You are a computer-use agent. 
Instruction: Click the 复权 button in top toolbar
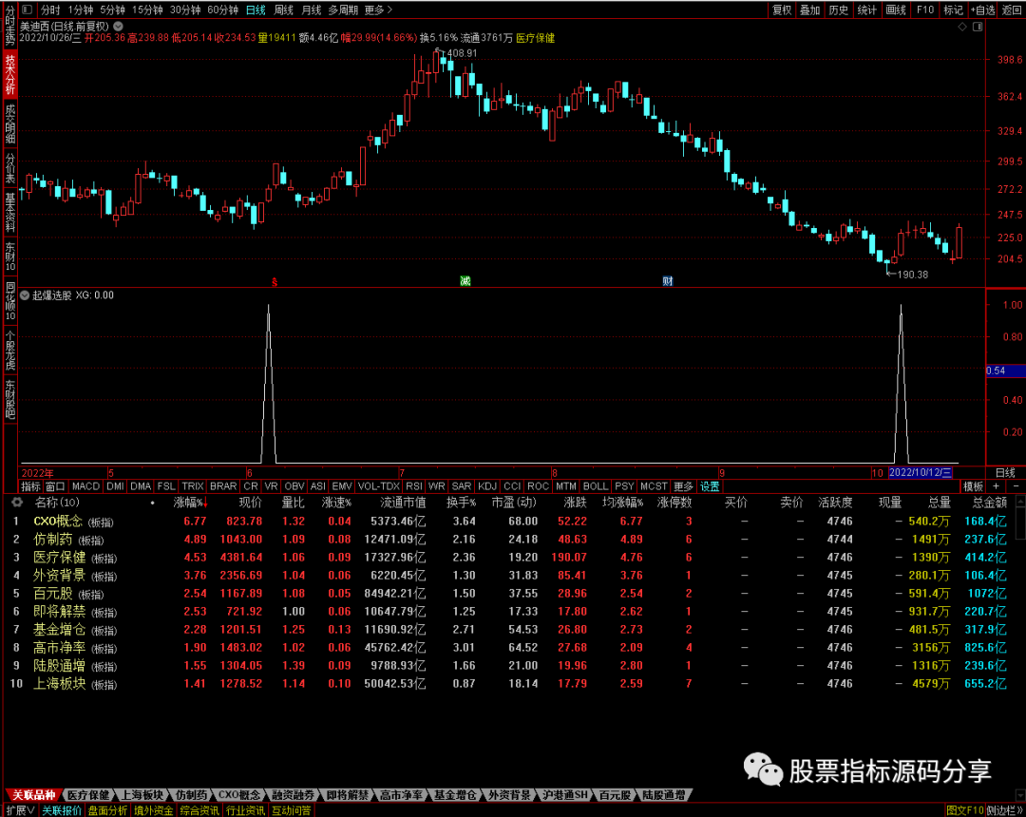click(781, 9)
